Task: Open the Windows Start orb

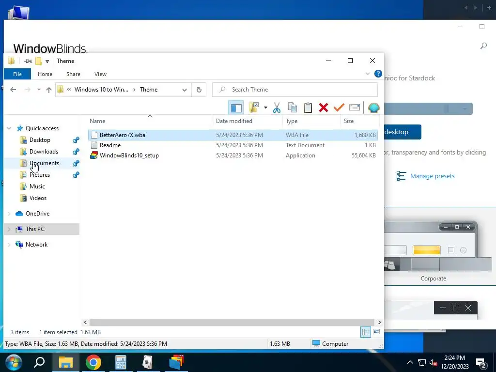Action: (x=14, y=362)
